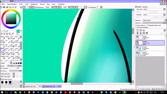Open the Переход blending mode dropdown
This screenshot has width=167, height=94.
coord(154,20)
